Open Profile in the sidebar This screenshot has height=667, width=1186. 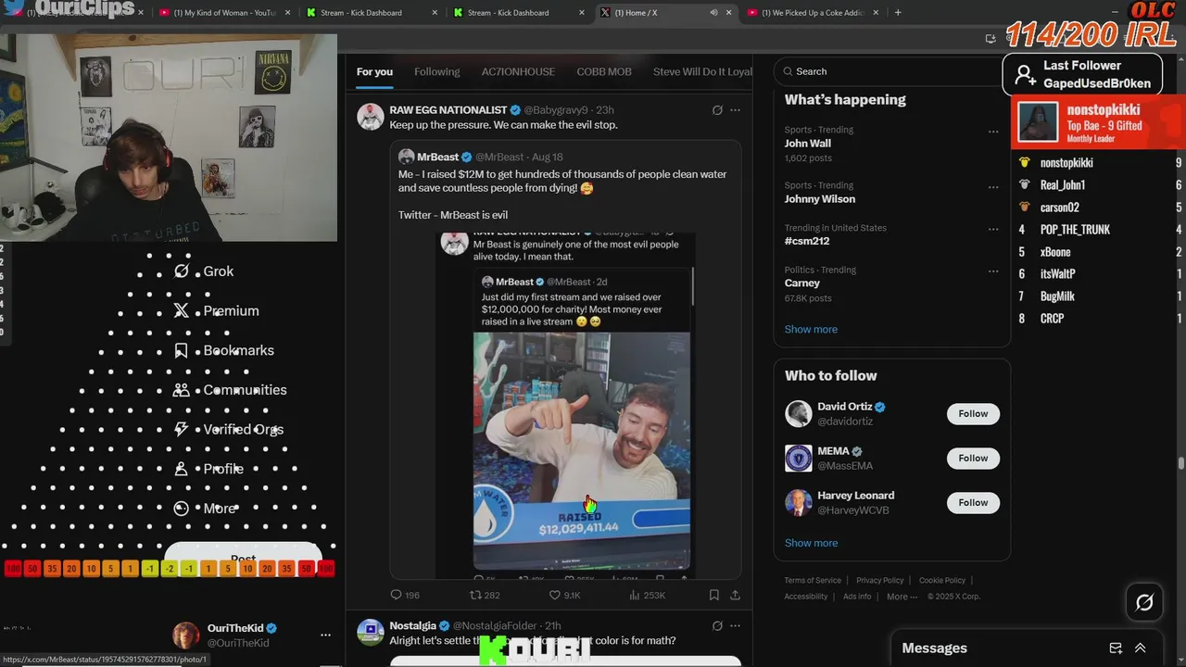click(x=208, y=469)
